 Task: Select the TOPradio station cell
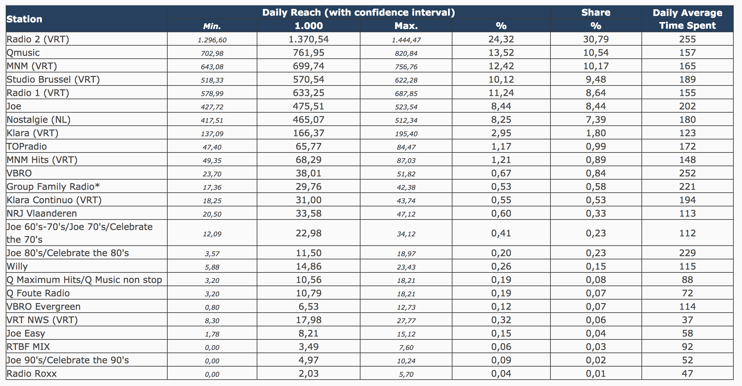pyautogui.click(x=27, y=146)
